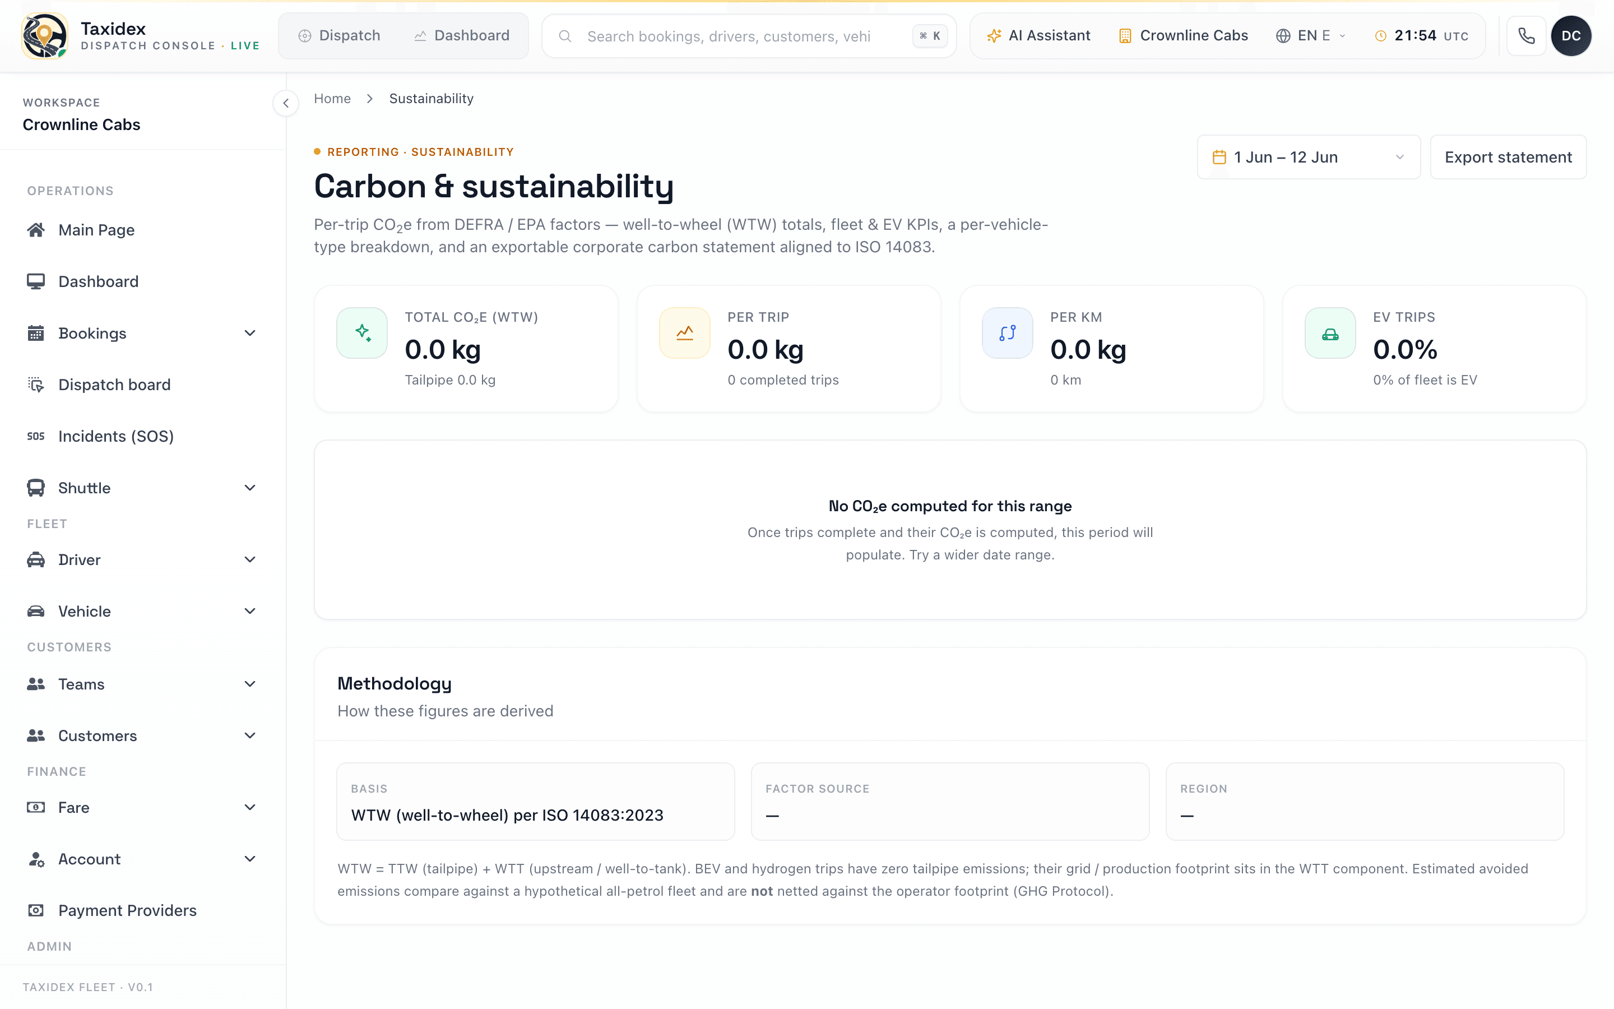Open the AI Assistant

tap(1038, 36)
